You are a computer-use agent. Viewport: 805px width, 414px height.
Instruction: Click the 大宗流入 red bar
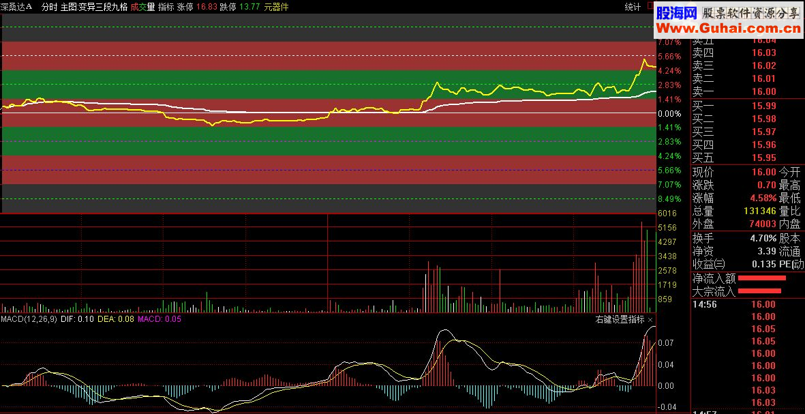pyautogui.click(x=759, y=291)
